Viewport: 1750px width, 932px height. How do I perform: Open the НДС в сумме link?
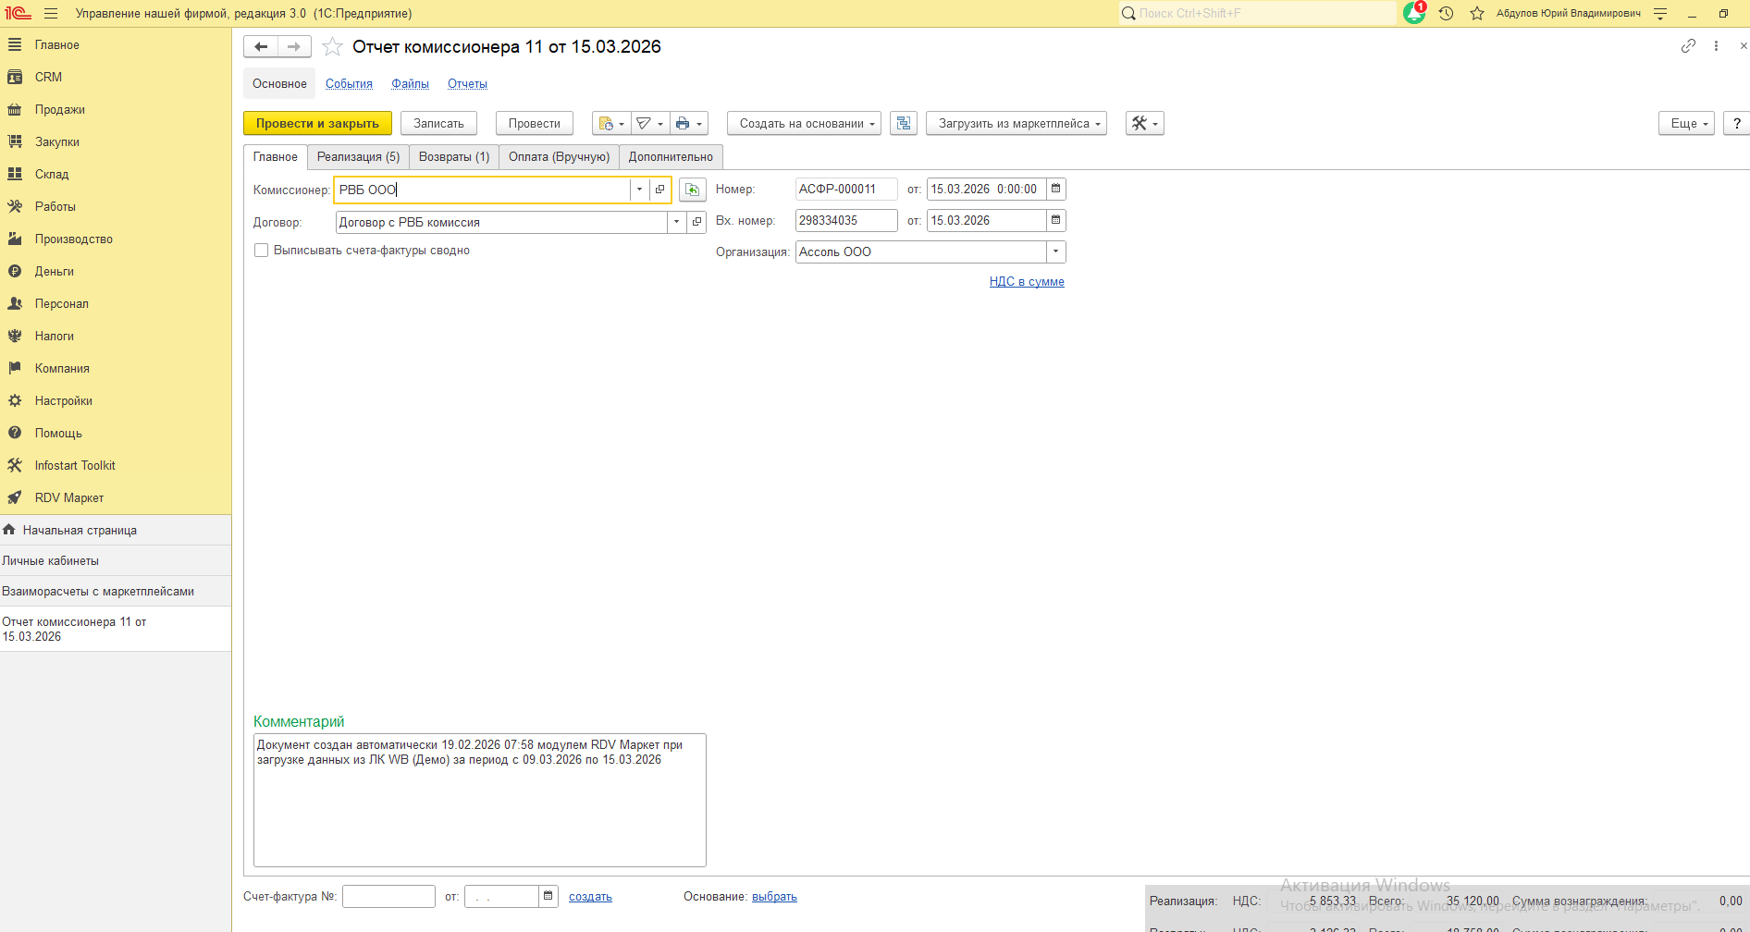pyautogui.click(x=1027, y=282)
